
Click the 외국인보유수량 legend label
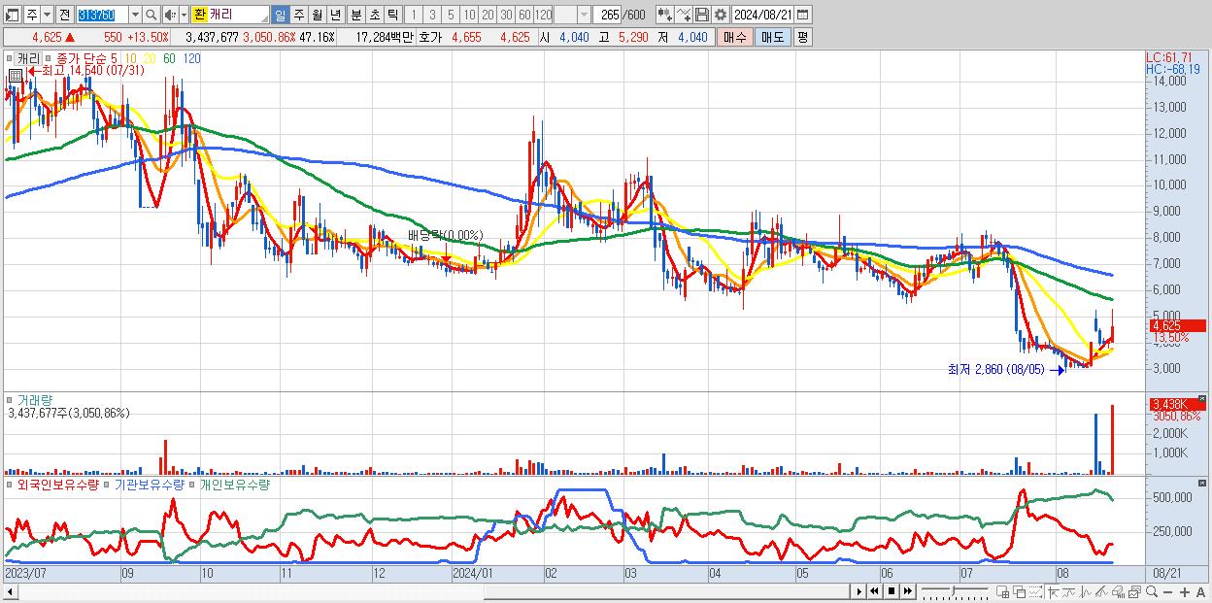[x=57, y=484]
